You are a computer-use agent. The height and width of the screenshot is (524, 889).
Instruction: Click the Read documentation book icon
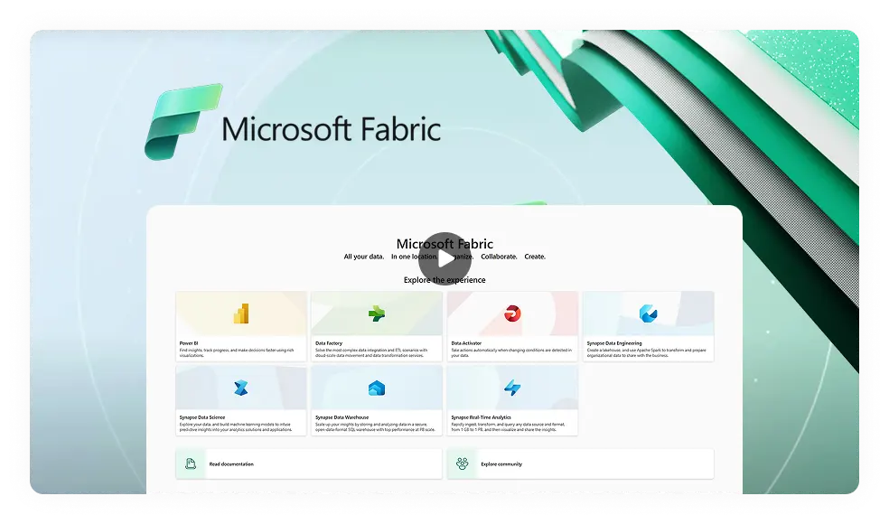tap(191, 463)
